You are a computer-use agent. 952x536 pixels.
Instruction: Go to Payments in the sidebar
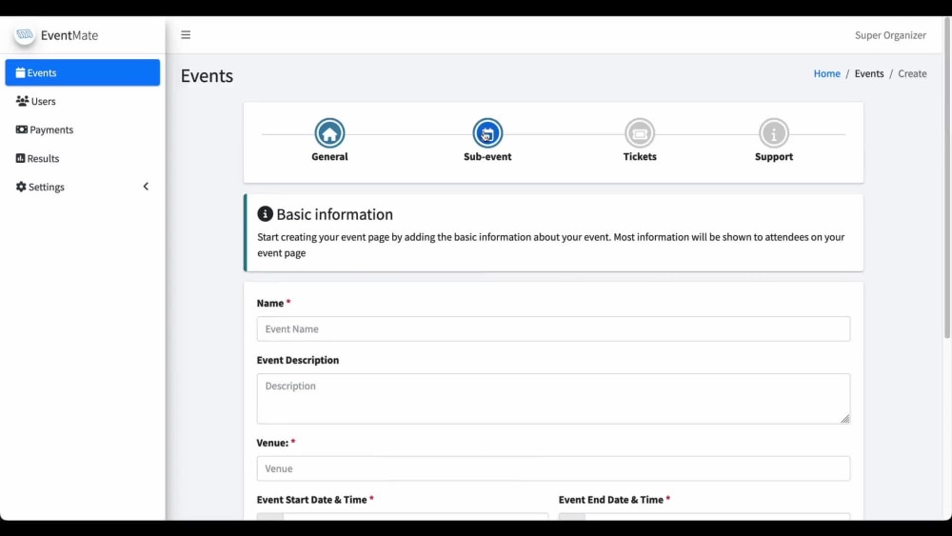point(83,129)
